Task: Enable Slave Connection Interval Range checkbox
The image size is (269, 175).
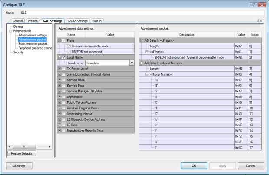Action: (x=64, y=74)
